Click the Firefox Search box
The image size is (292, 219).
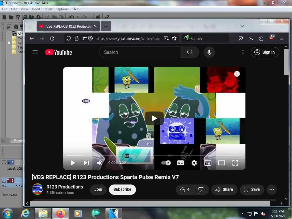click(x=205, y=38)
